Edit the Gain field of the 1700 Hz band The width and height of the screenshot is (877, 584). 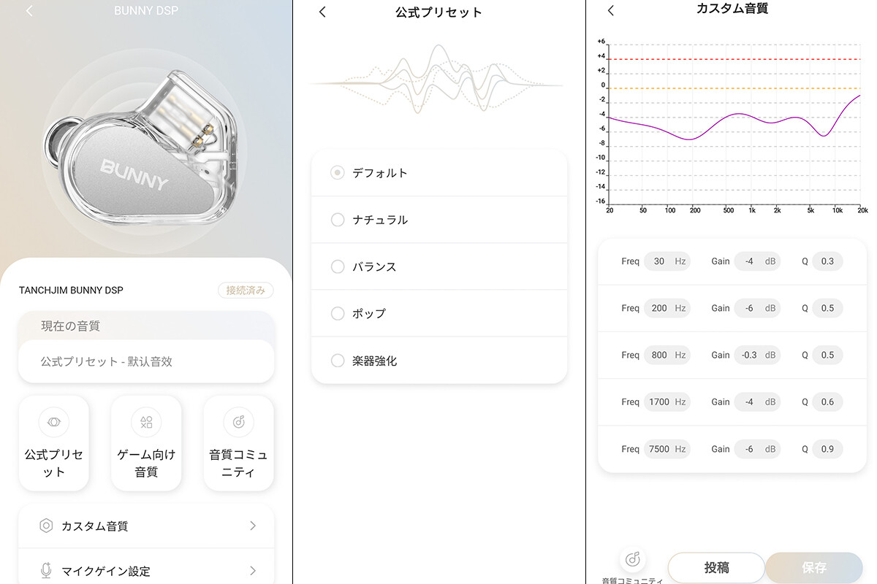(757, 401)
